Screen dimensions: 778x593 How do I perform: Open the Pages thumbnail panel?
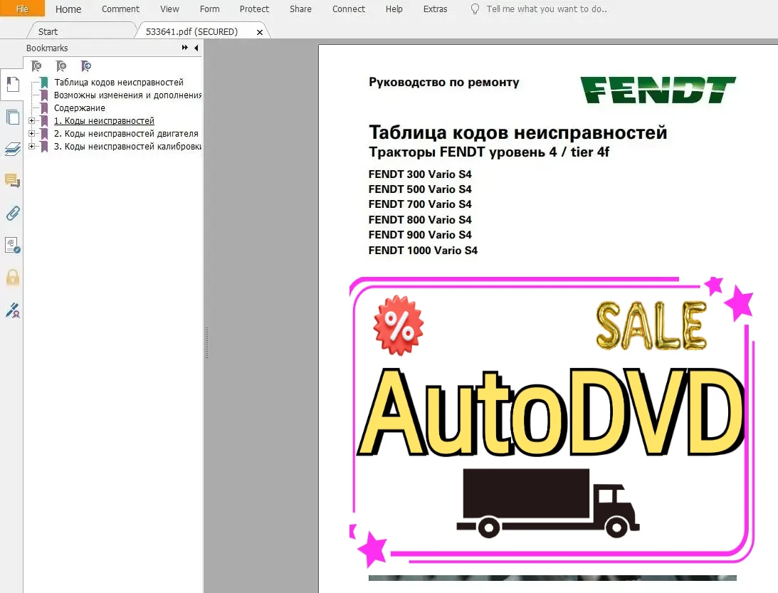[12, 117]
